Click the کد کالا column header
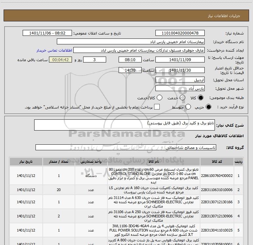253x245 pixels. click(x=217, y=161)
